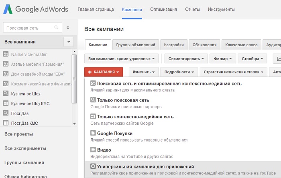Choose Универсальная кампания для приложений
Screen dimensions: 281x178
183,170
